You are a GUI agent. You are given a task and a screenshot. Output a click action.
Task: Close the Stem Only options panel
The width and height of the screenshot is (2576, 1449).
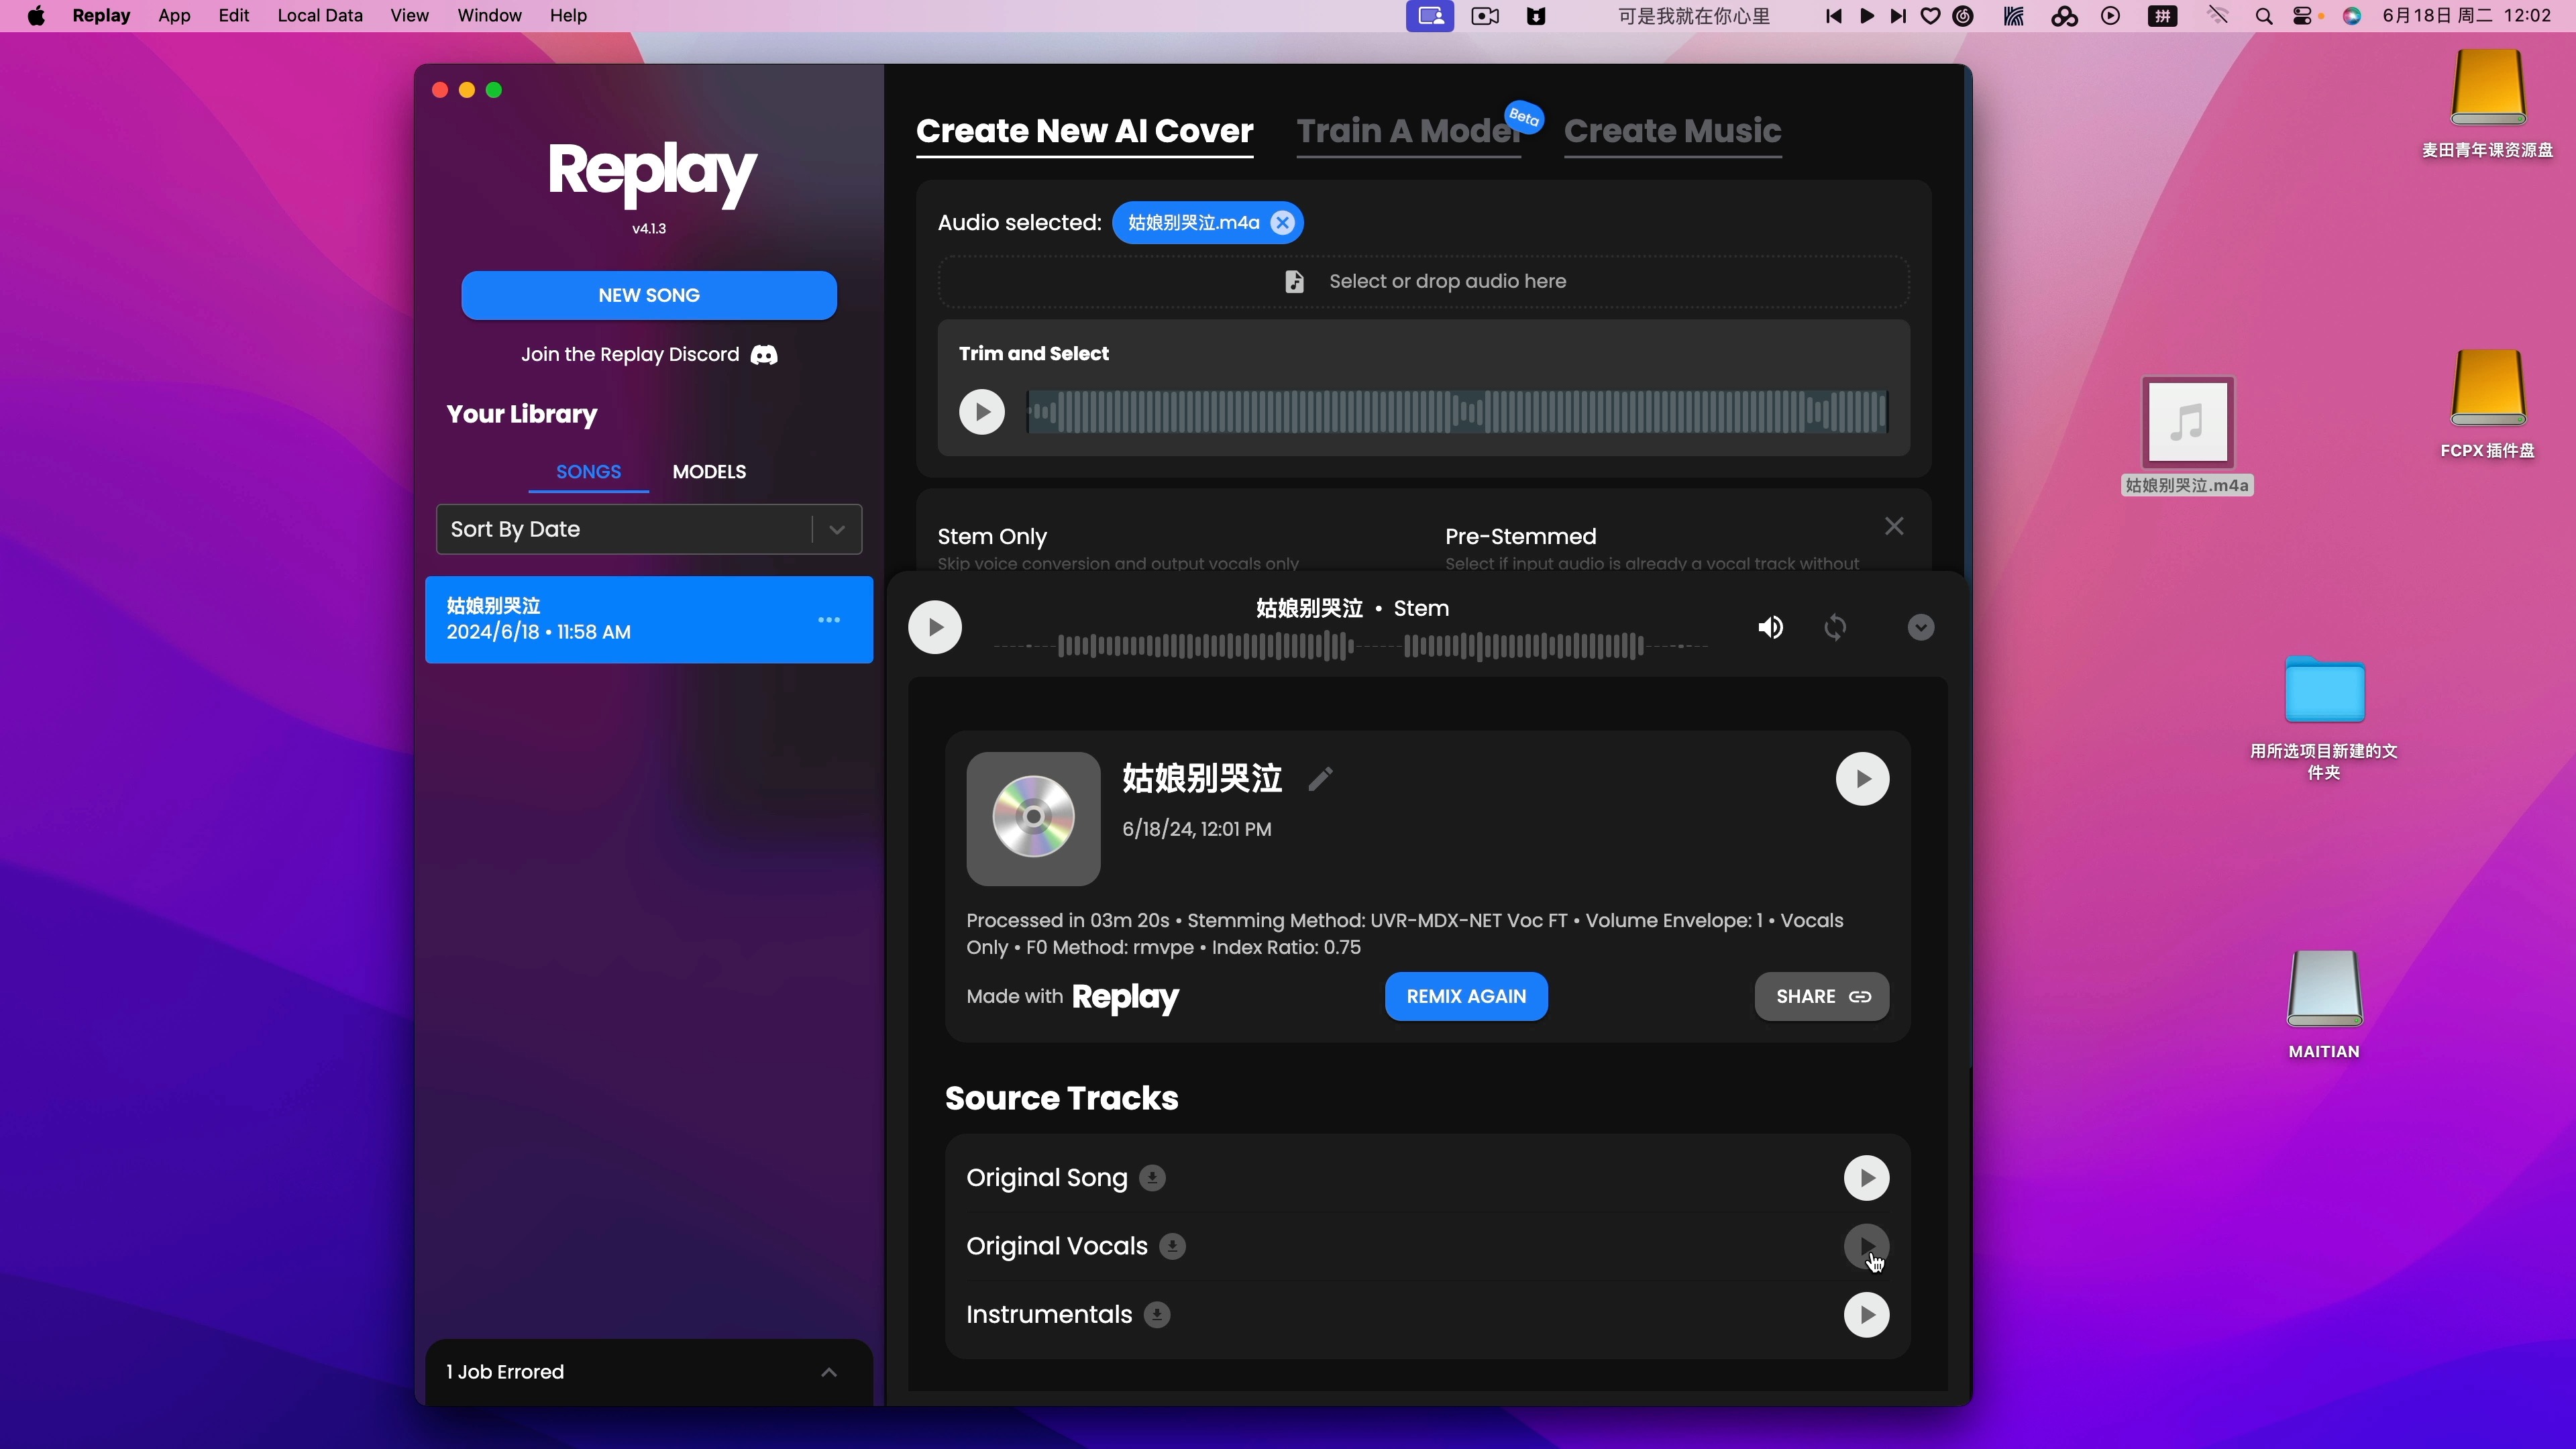[1894, 526]
